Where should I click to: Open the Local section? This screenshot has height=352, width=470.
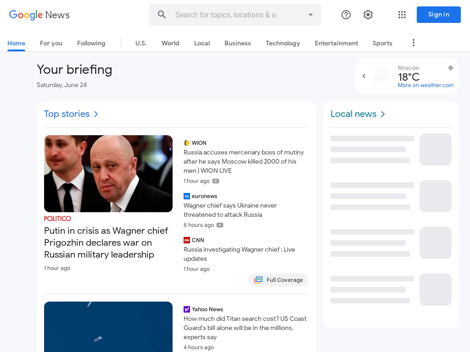click(x=202, y=43)
